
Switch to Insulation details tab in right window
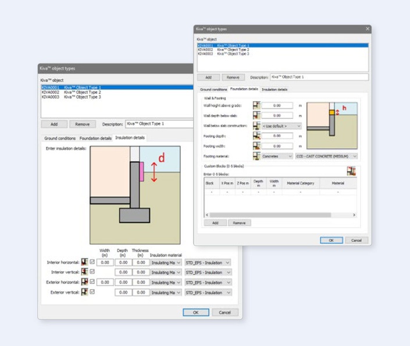coord(274,89)
